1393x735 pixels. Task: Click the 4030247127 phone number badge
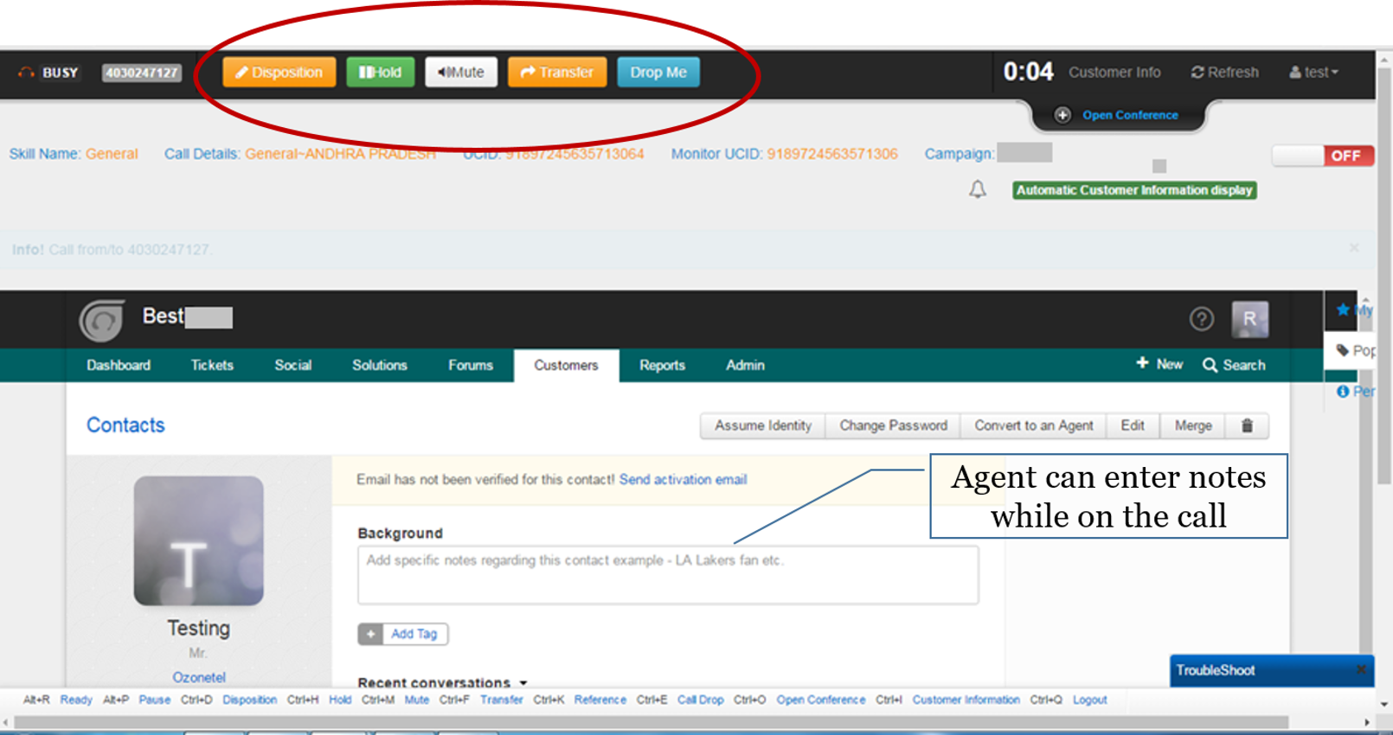[142, 73]
